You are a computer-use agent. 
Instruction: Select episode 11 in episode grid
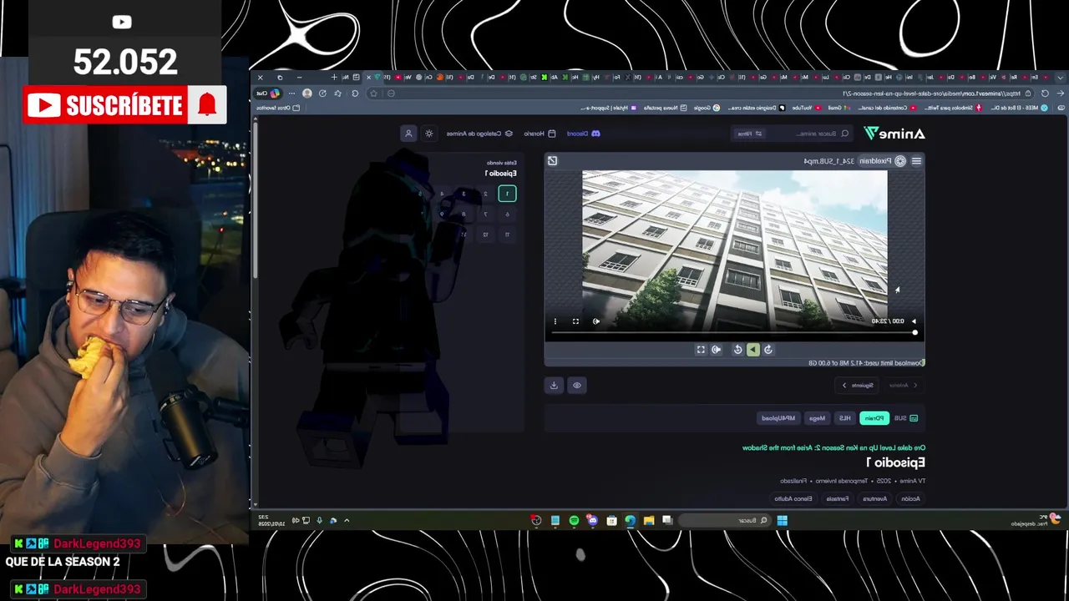[x=507, y=235]
